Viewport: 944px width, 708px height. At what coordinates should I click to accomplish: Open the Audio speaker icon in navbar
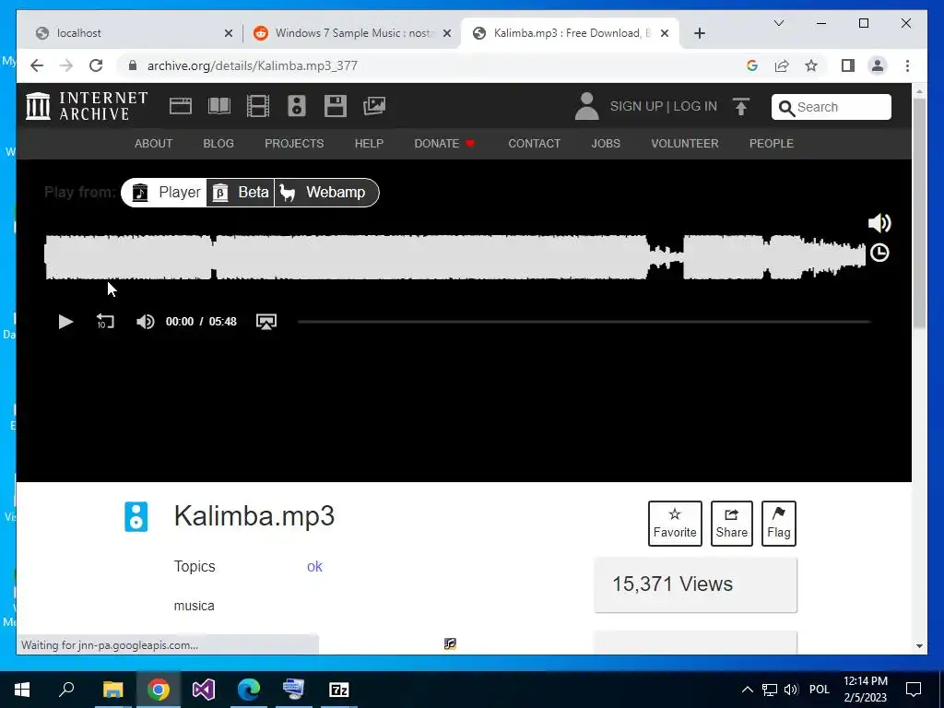[296, 106]
